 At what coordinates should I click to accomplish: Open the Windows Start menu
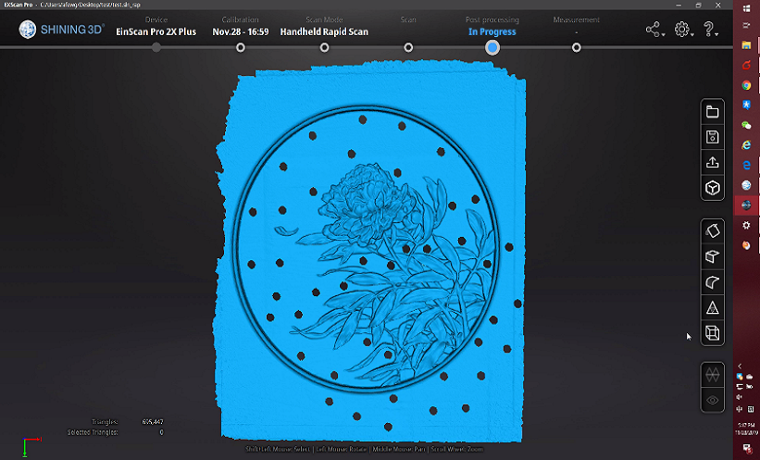point(746,7)
